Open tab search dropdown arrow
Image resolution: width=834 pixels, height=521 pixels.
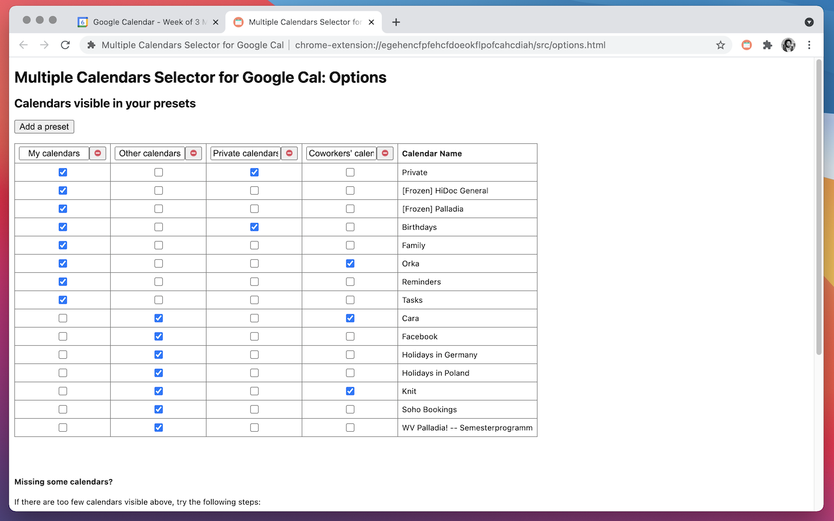pyautogui.click(x=809, y=22)
